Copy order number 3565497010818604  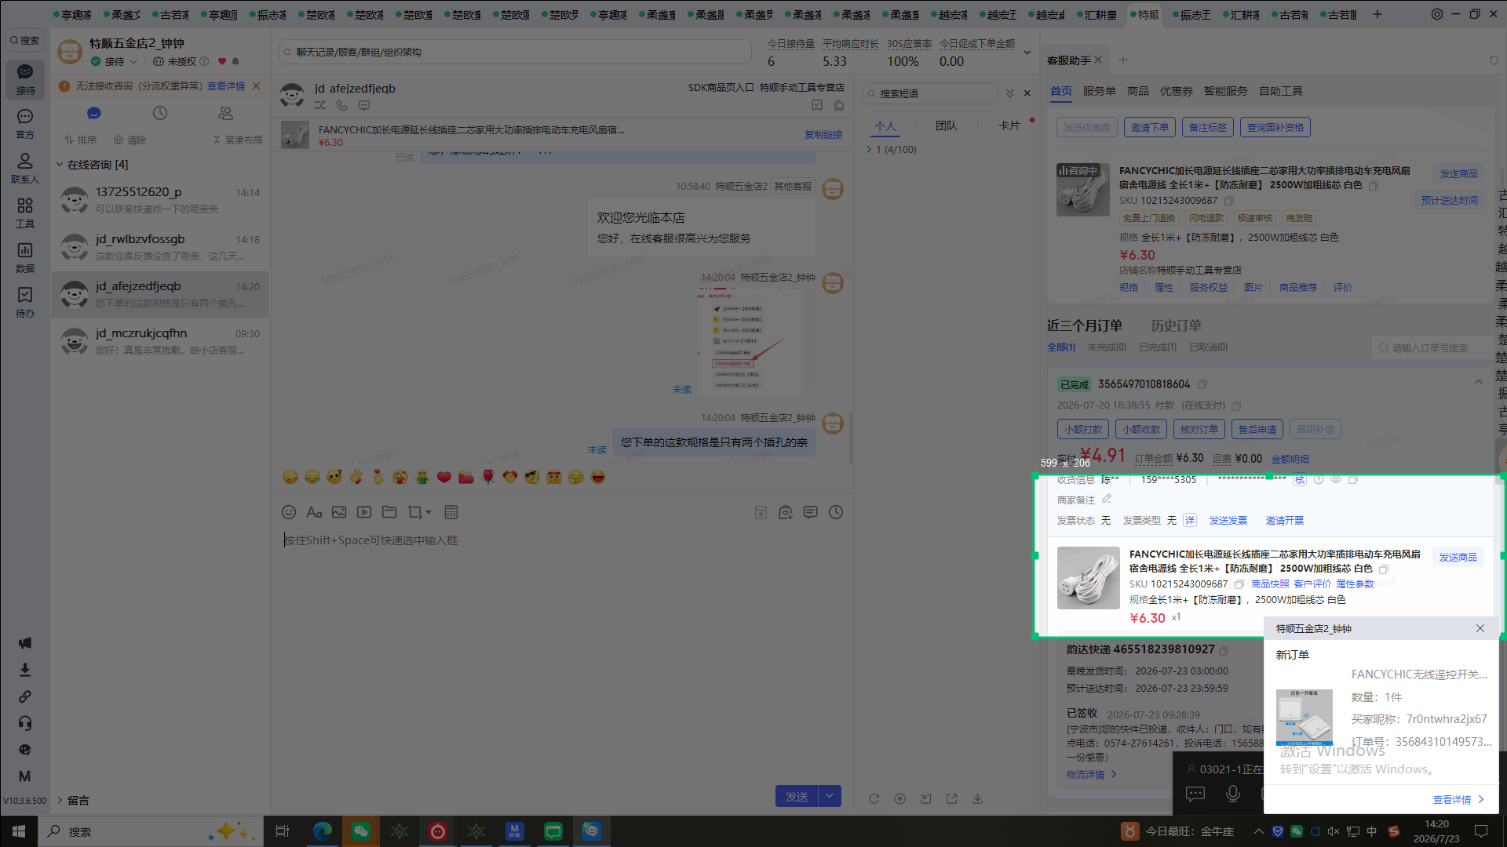[1202, 384]
